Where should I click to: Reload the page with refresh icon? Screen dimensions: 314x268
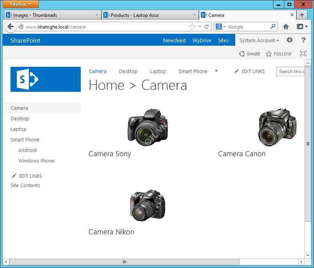coord(207,27)
